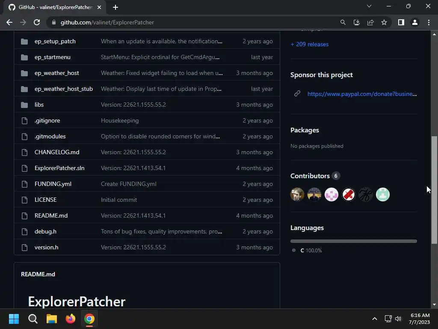Click the share page icon
438x329 pixels.
(x=370, y=22)
